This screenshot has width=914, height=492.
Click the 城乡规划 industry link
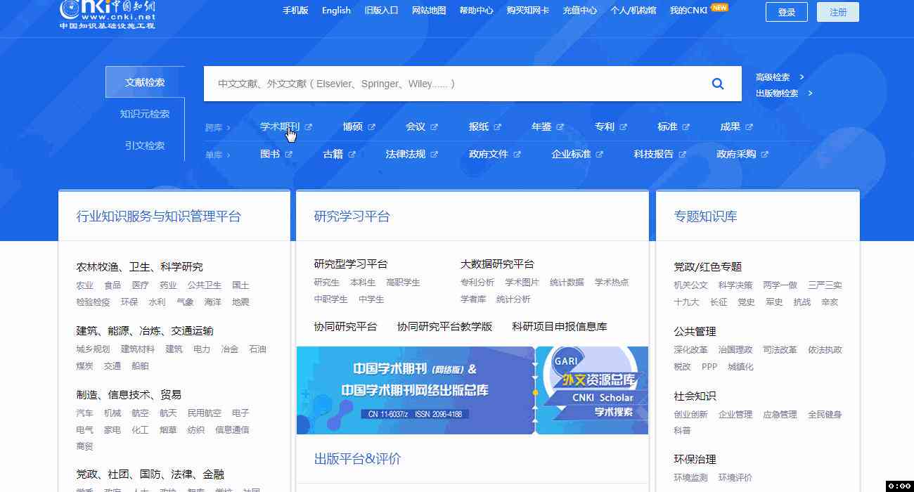(94, 349)
